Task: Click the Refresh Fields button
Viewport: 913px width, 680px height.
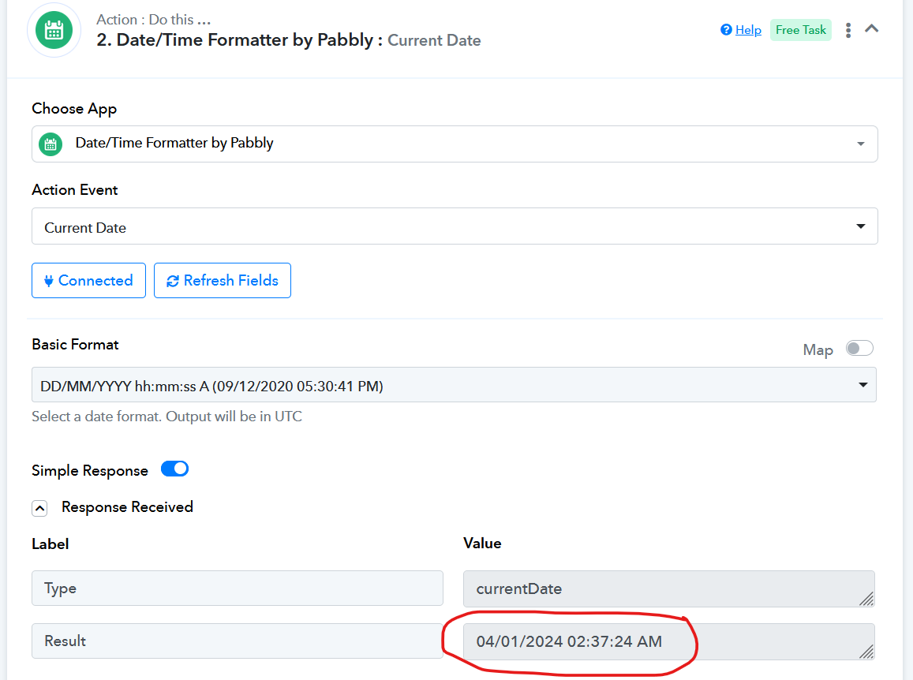Action: click(x=223, y=281)
